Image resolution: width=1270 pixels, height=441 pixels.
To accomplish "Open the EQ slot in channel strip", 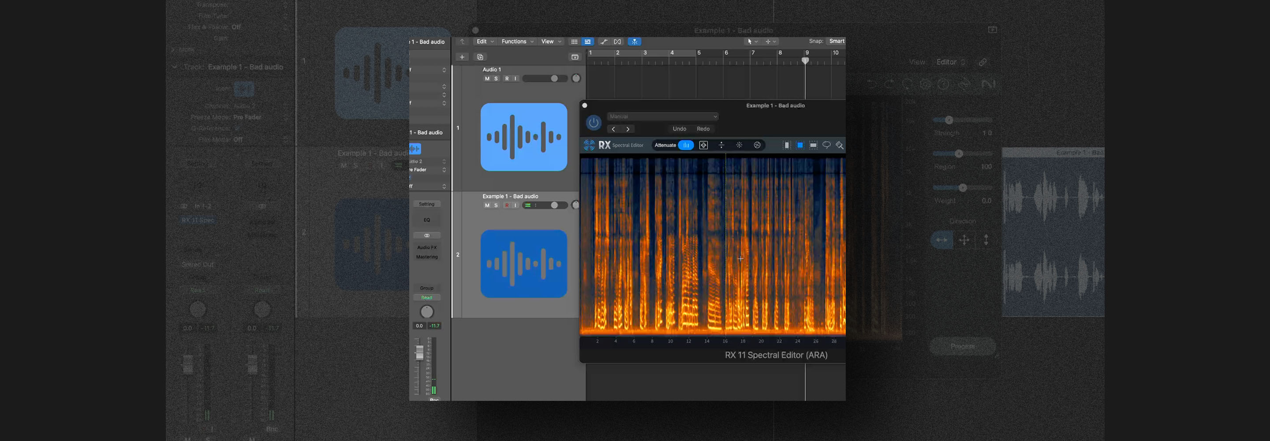I will pos(426,220).
